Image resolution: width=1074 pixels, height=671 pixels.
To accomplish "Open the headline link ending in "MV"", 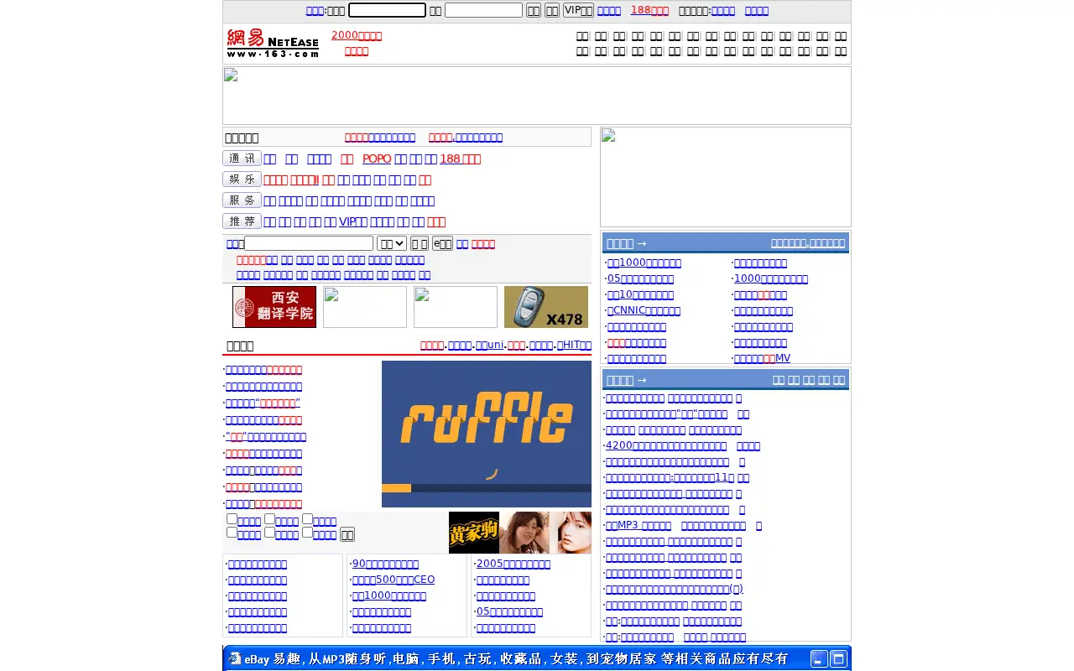I will tap(762, 358).
